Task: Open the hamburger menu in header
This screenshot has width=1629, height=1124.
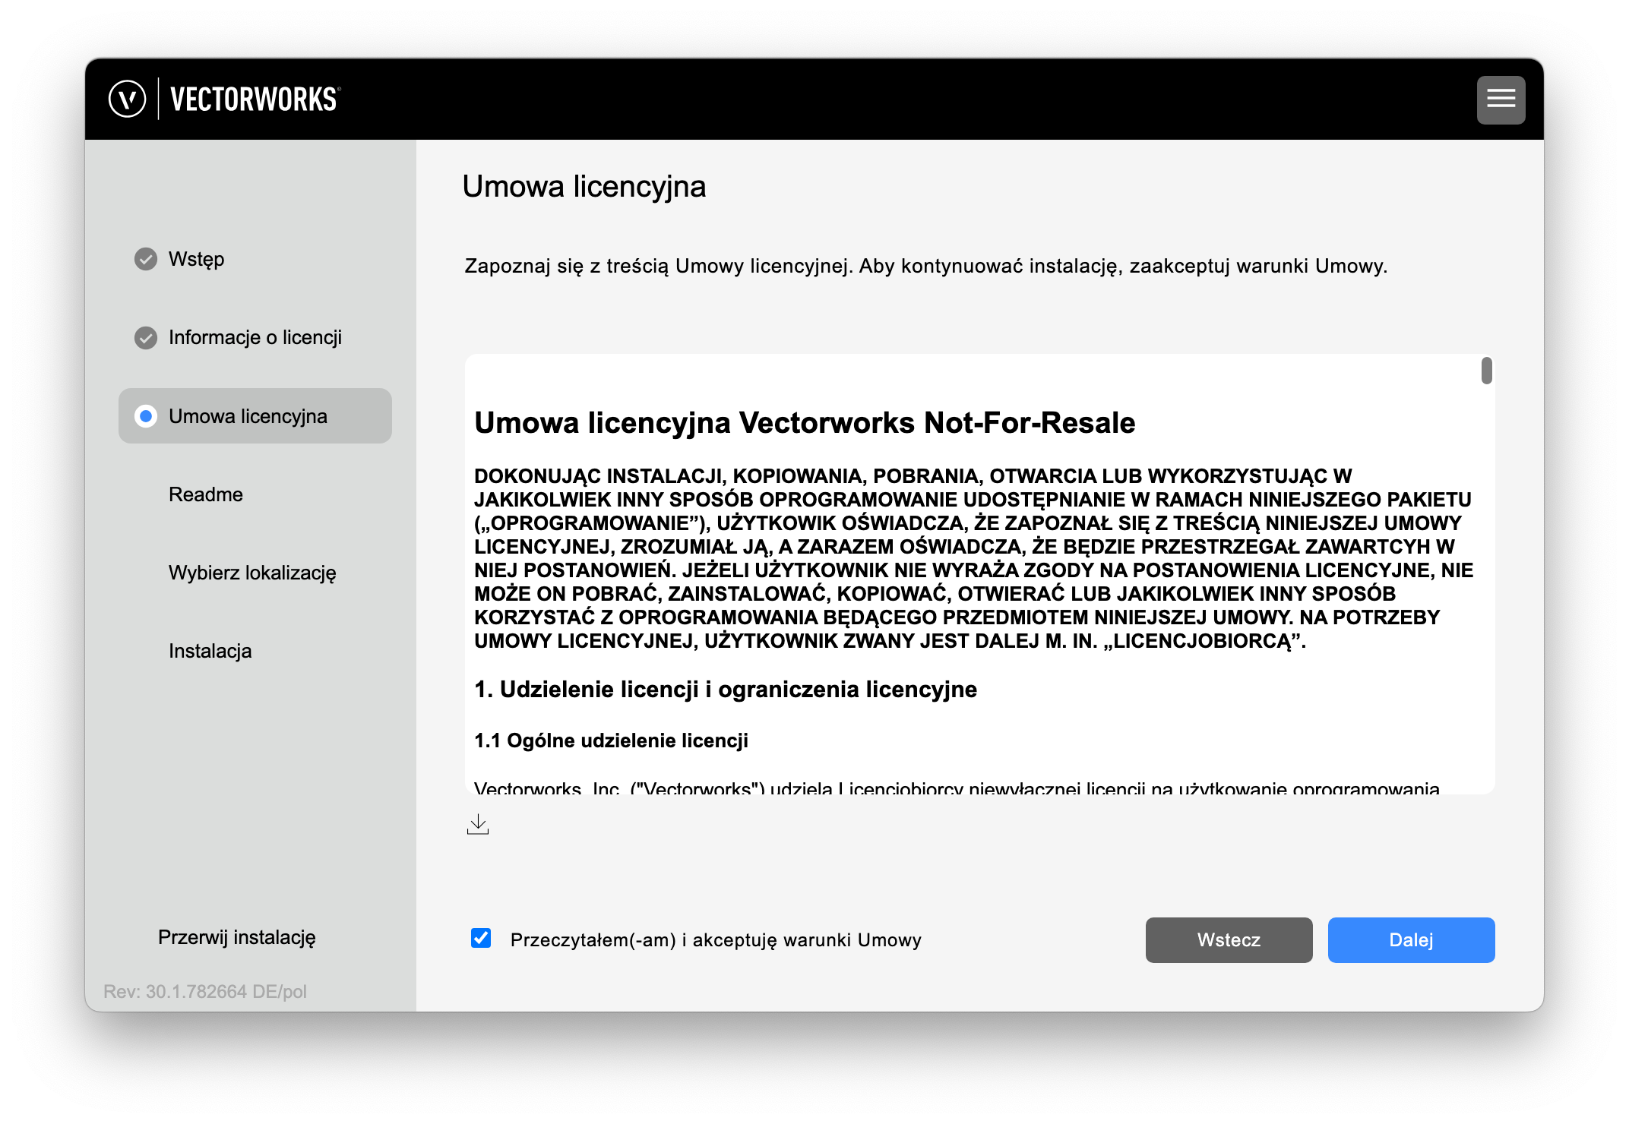Action: click(1501, 99)
